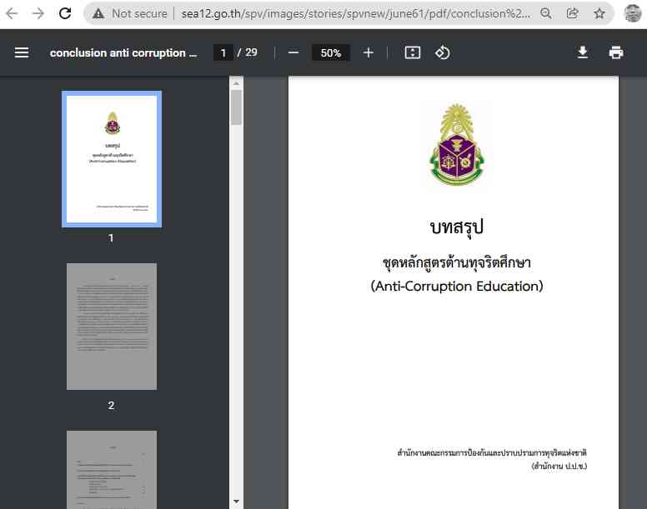Open page 2 thumbnail
This screenshot has height=509, width=647.
pos(112,327)
